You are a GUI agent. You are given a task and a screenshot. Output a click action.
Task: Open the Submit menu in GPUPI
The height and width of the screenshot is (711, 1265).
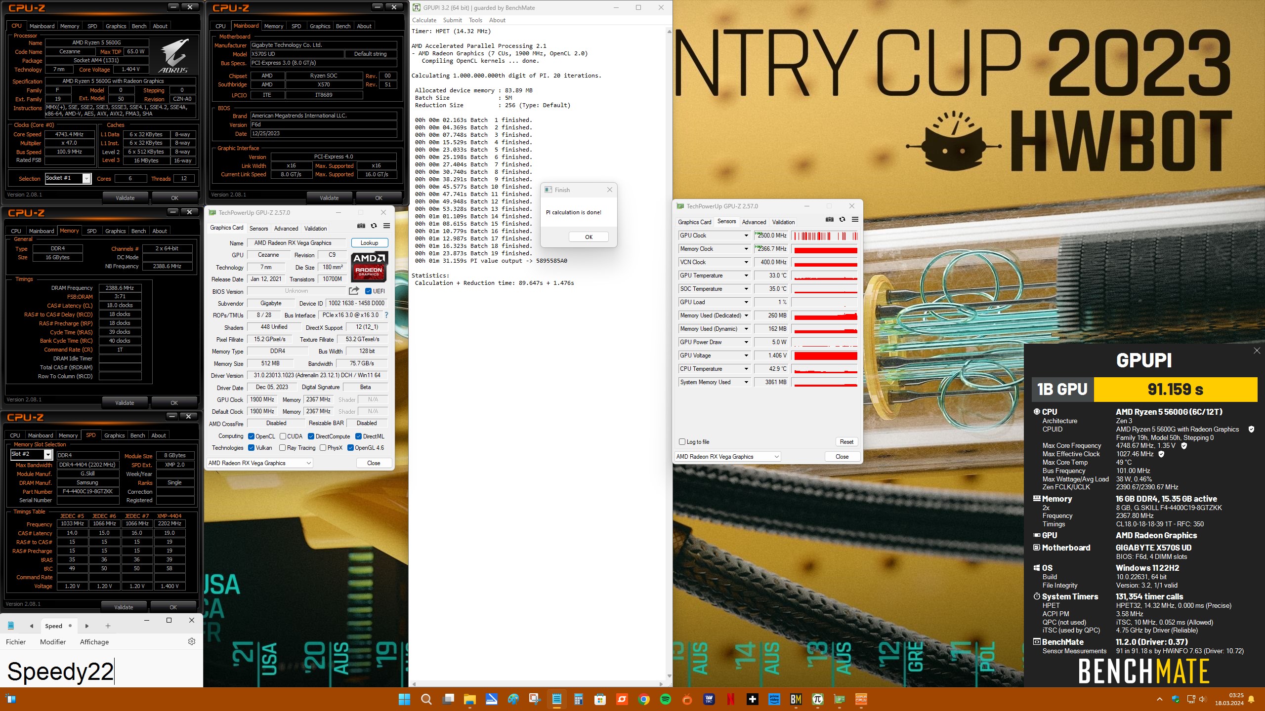tap(452, 20)
